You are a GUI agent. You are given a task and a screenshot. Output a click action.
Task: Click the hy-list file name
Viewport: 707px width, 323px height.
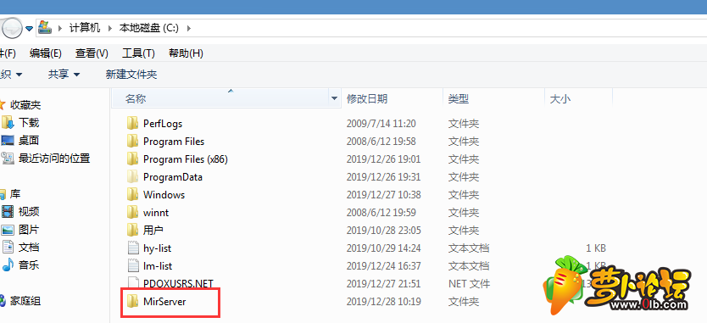158,248
